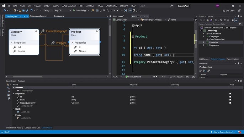The image size is (244, 137).
Task: Click the class diagram horizontal scrollbar
Action: [57, 77]
